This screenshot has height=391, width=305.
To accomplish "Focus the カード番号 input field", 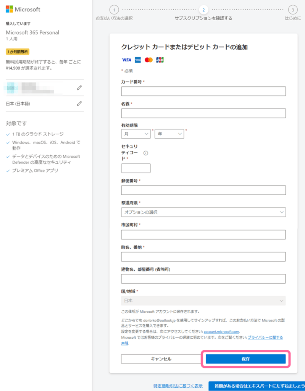I will (x=203, y=91).
